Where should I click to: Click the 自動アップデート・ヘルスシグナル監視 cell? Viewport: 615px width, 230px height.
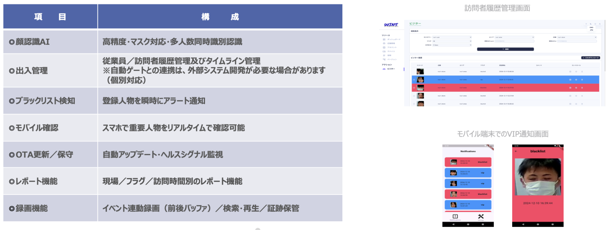(x=220, y=155)
